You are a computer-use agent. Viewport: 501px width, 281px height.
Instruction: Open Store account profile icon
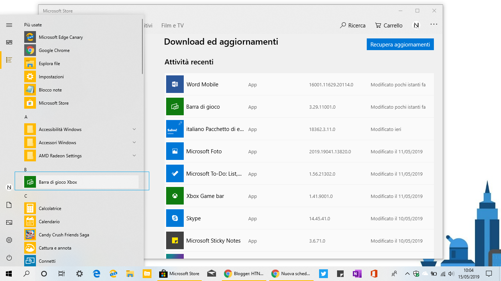click(x=416, y=25)
